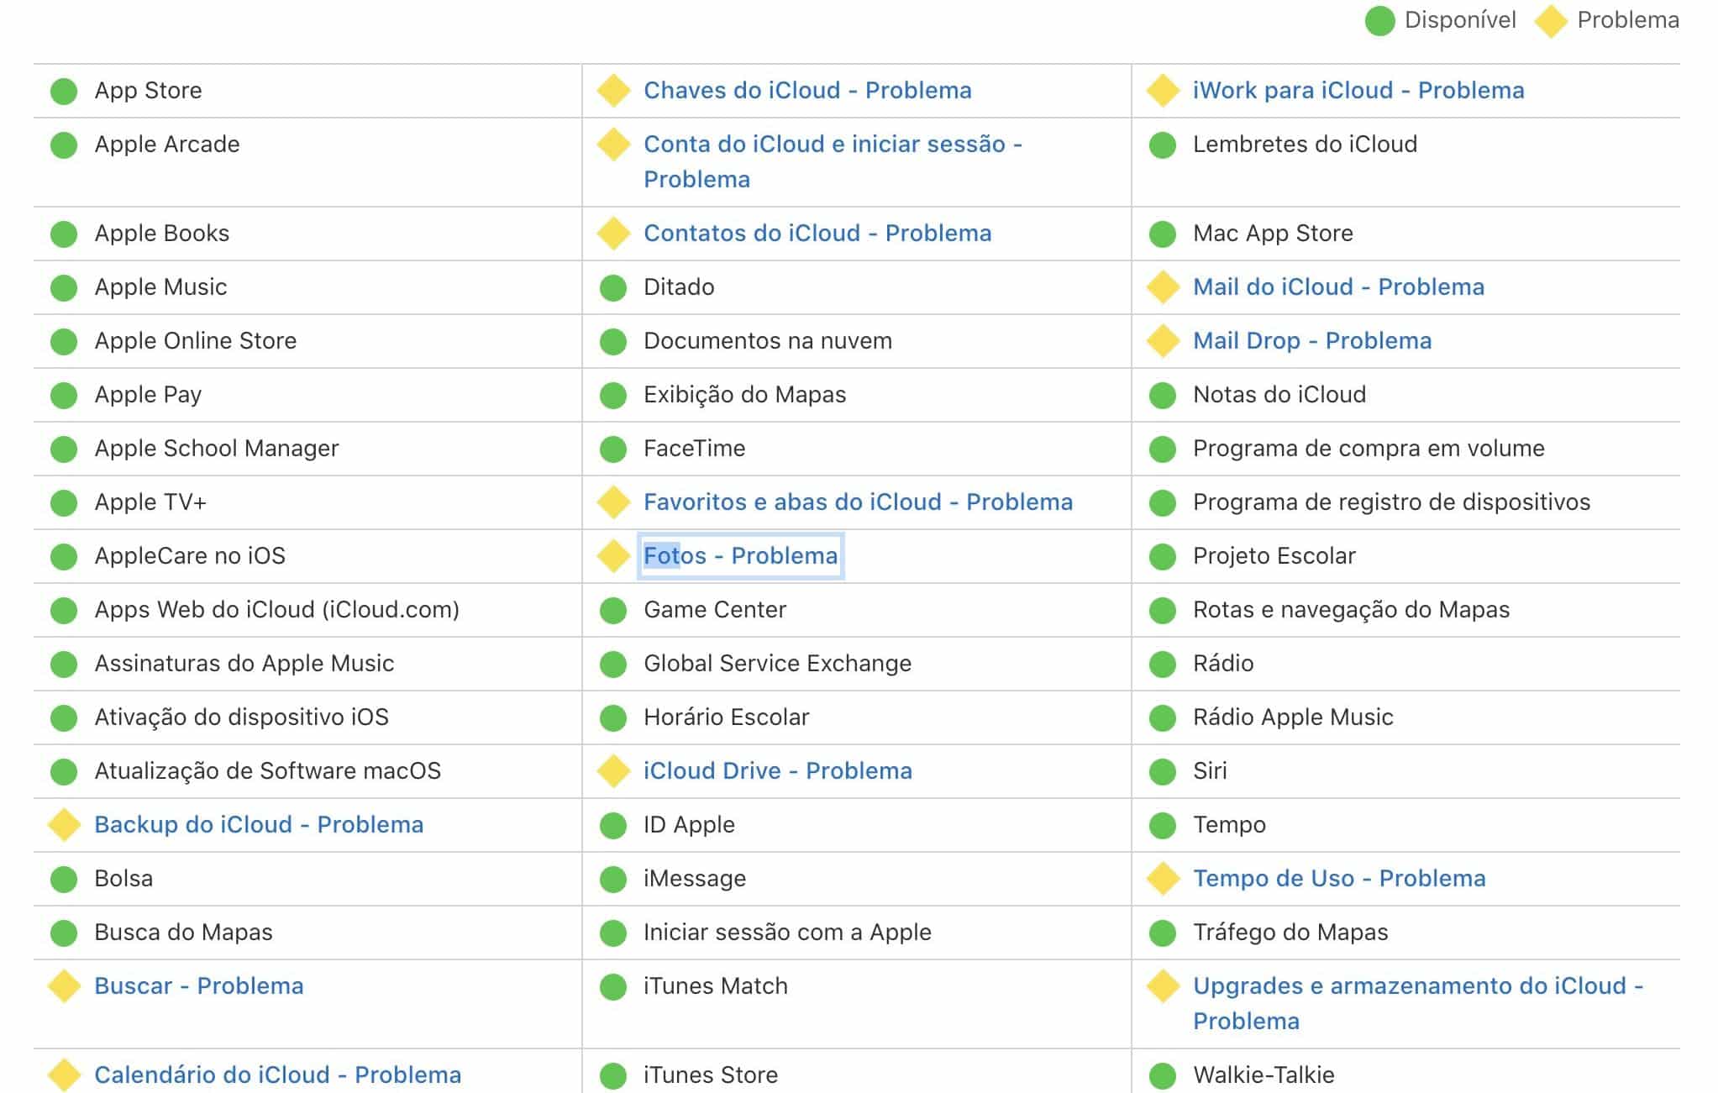Select the Apple Online Store entry
The width and height of the screenshot is (1718, 1093).
click(196, 341)
